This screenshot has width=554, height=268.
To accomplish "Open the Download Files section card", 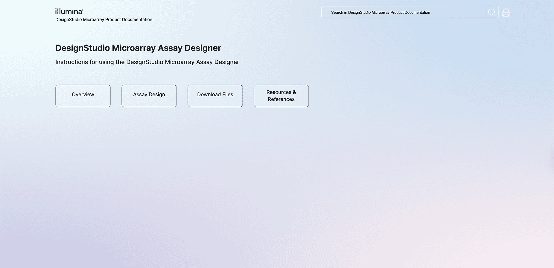I will coord(215,96).
